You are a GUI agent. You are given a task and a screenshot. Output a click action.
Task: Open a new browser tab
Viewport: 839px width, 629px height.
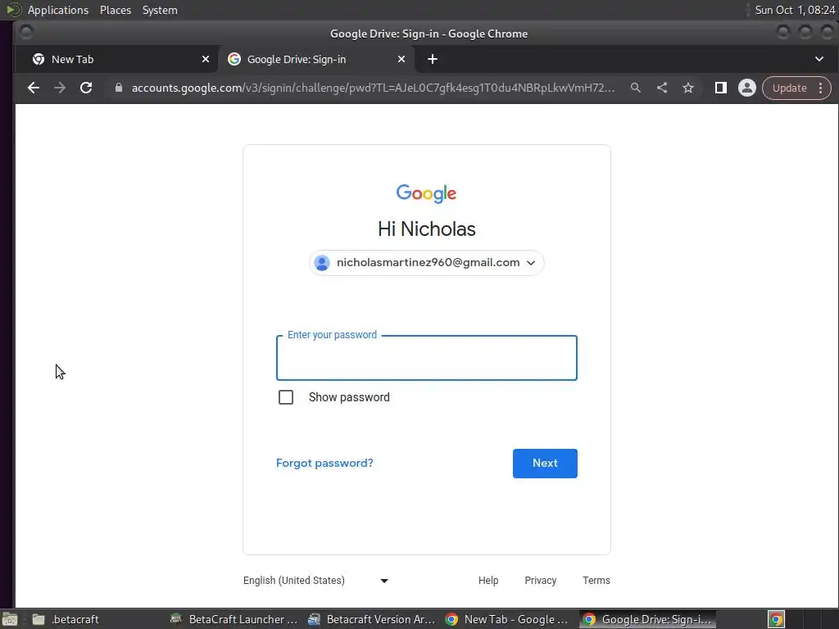(433, 59)
